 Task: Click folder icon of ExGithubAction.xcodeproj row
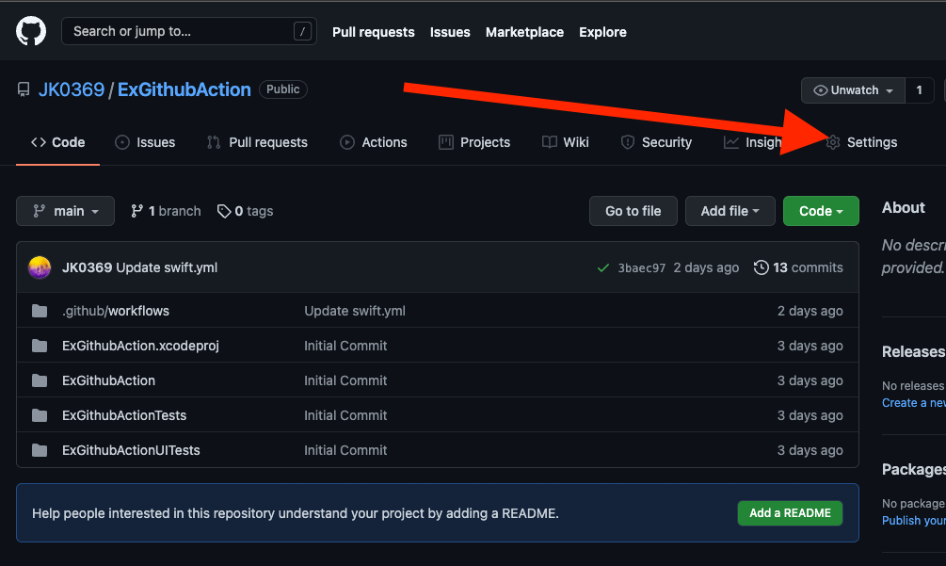(x=40, y=346)
